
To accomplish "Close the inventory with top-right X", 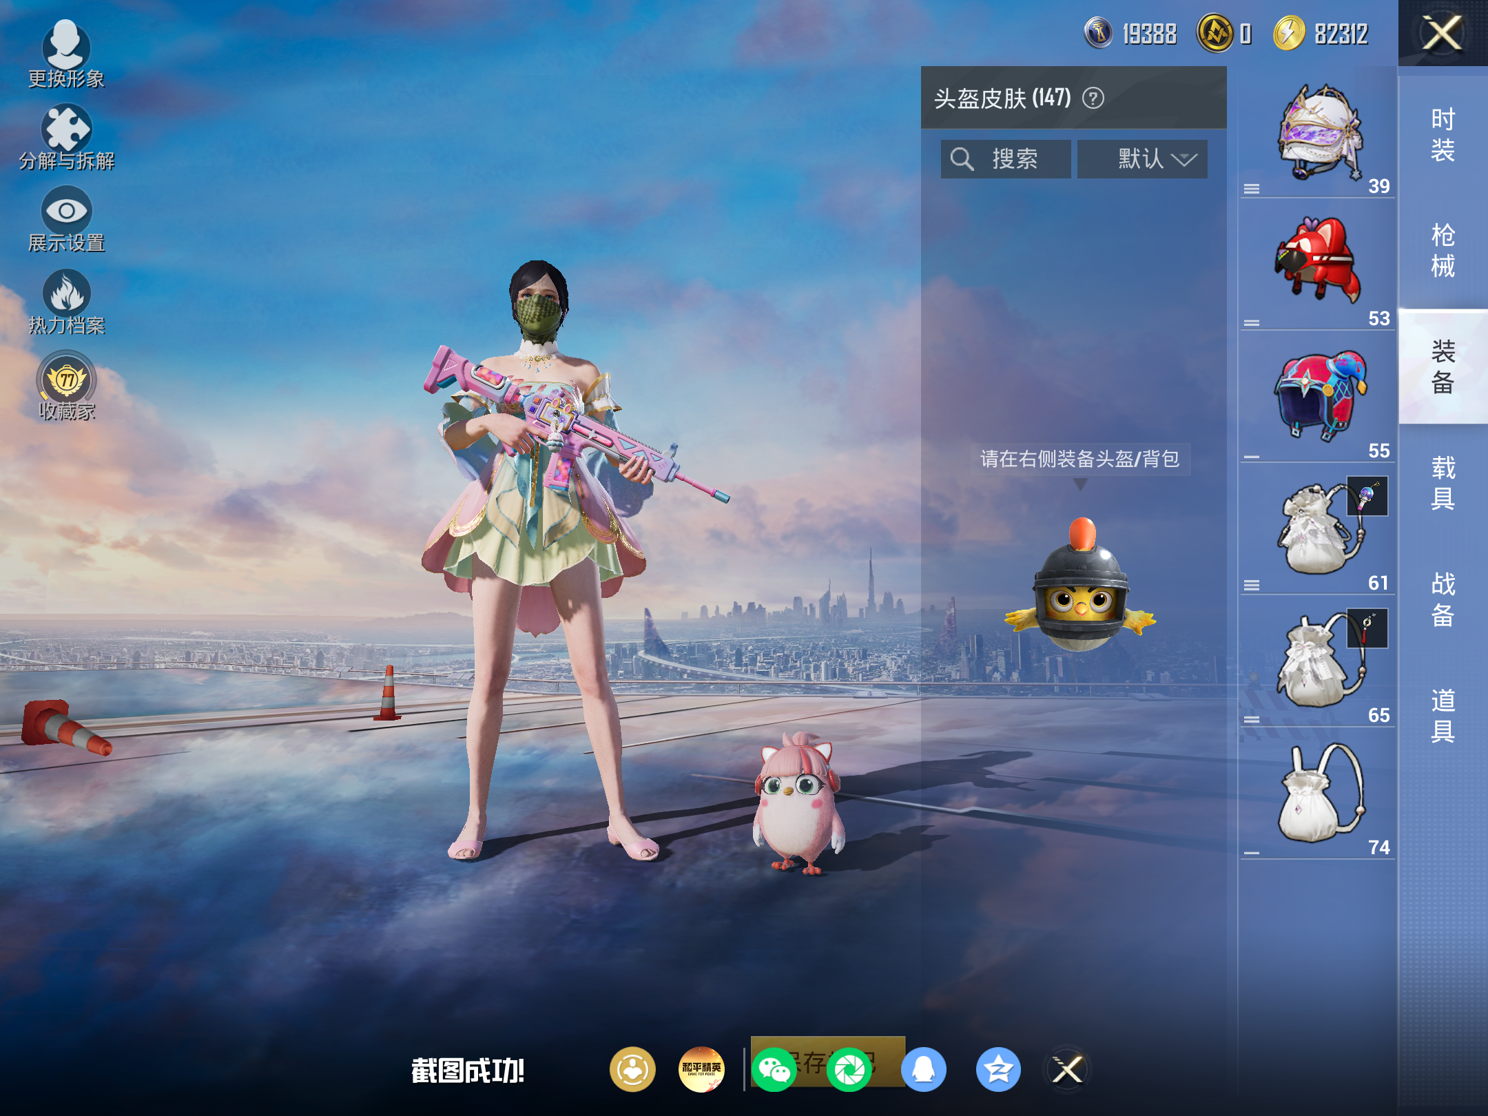I will click(x=1442, y=33).
